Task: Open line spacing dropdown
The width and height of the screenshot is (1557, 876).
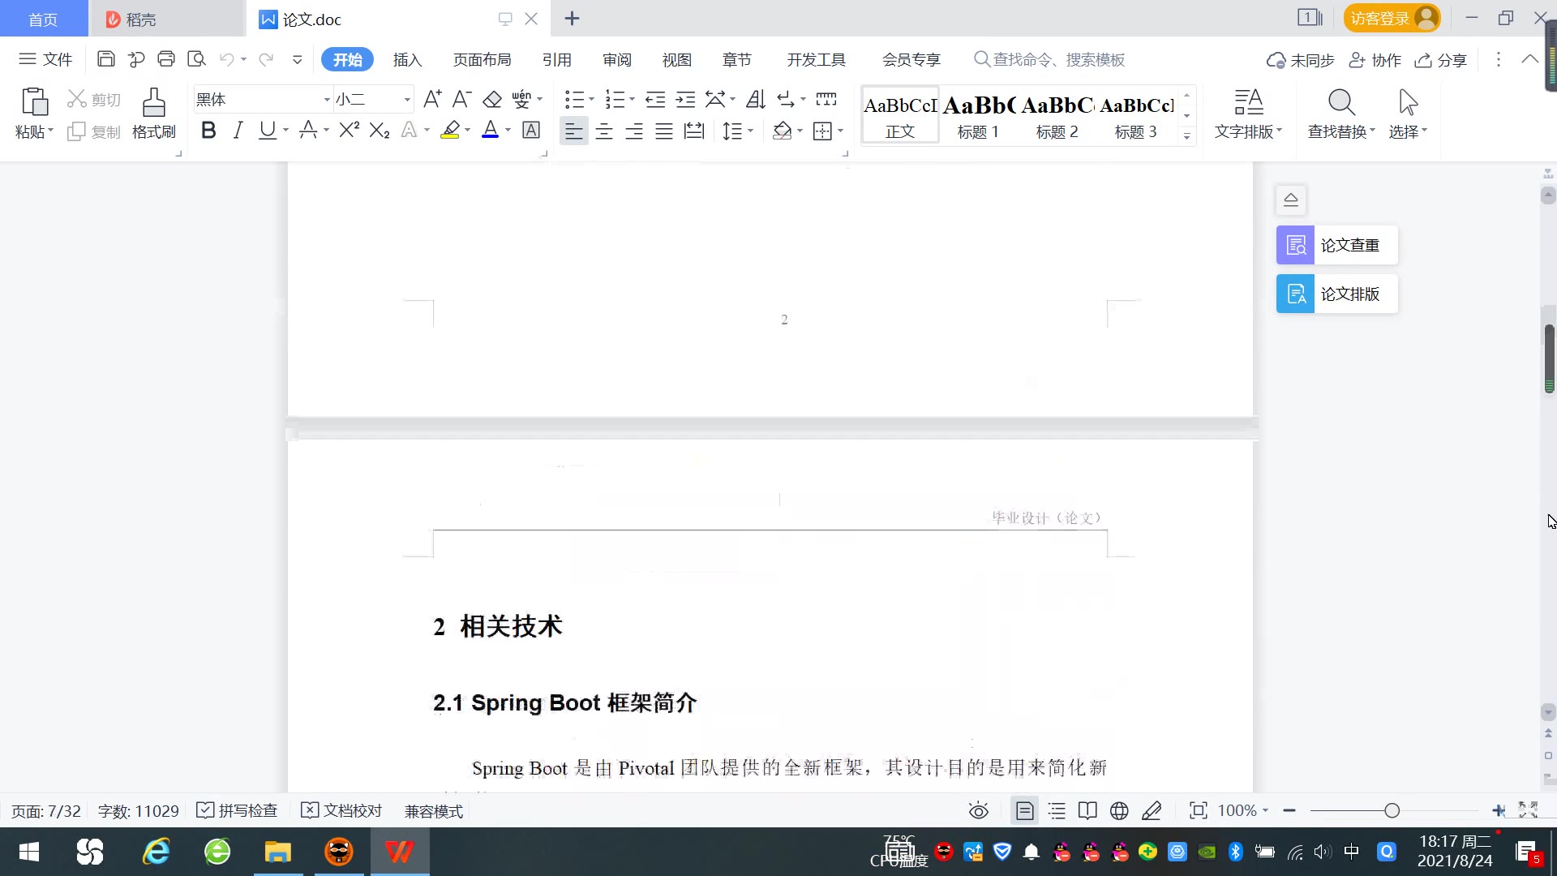Action: click(x=751, y=131)
